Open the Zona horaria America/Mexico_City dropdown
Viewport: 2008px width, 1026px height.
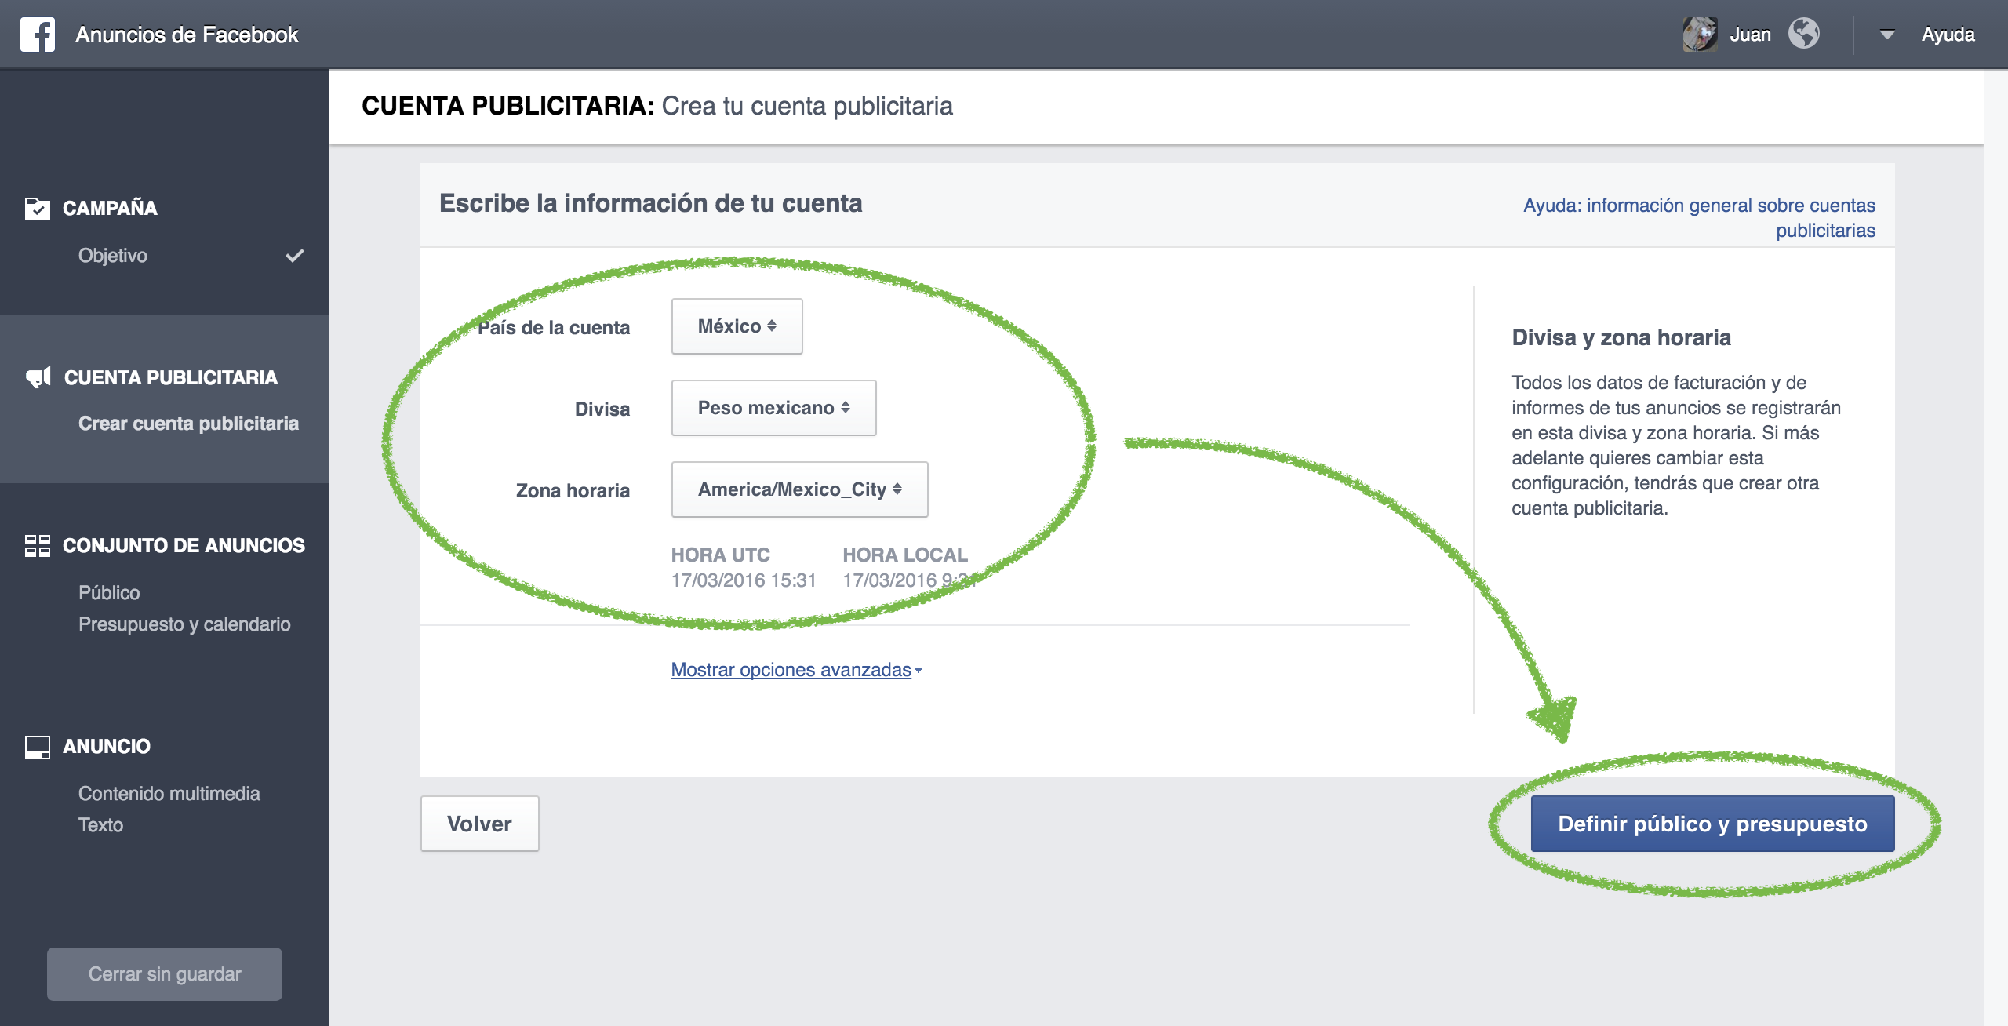click(x=800, y=489)
